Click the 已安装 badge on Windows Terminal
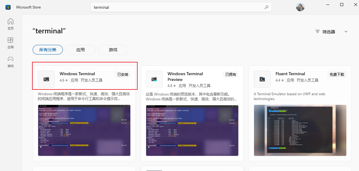This screenshot has height=171, width=359. click(123, 75)
